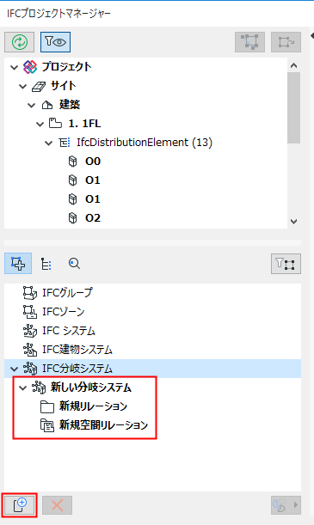Screen dimensions: 314x525
Task: Collapse the IfcDistributionElement (13) node
Action: pyautogui.click(x=48, y=143)
